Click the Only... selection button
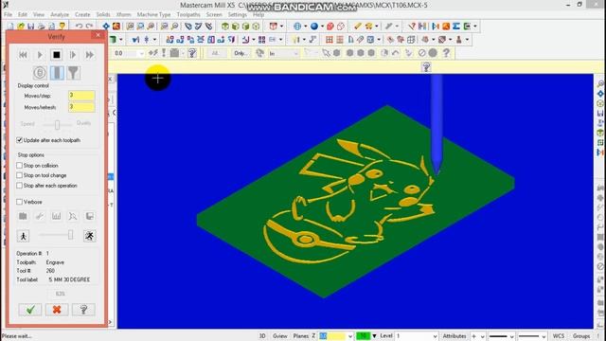This screenshot has width=606, height=341. click(241, 53)
